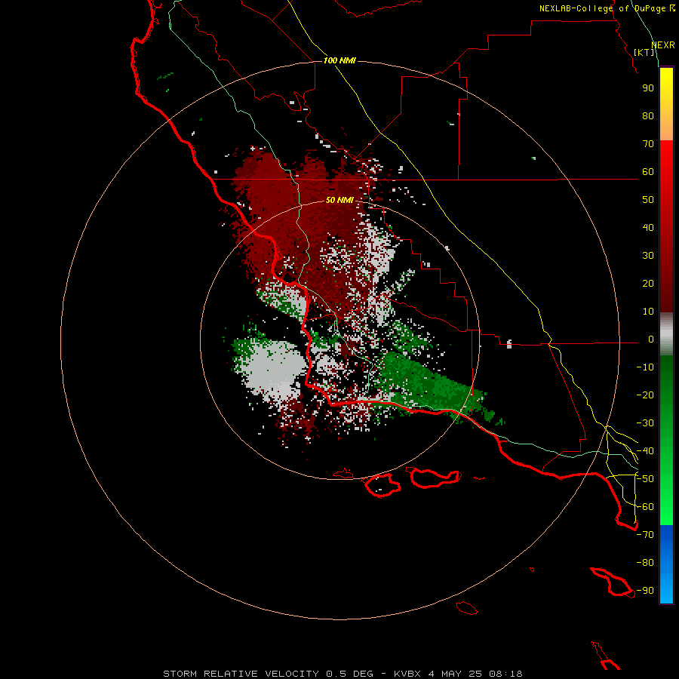This screenshot has height=679, width=679.
Task: Click the 0 value on the velocity scale
Action: coord(651,339)
